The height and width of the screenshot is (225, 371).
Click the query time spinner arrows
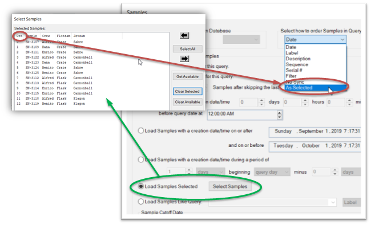tap(280, 114)
